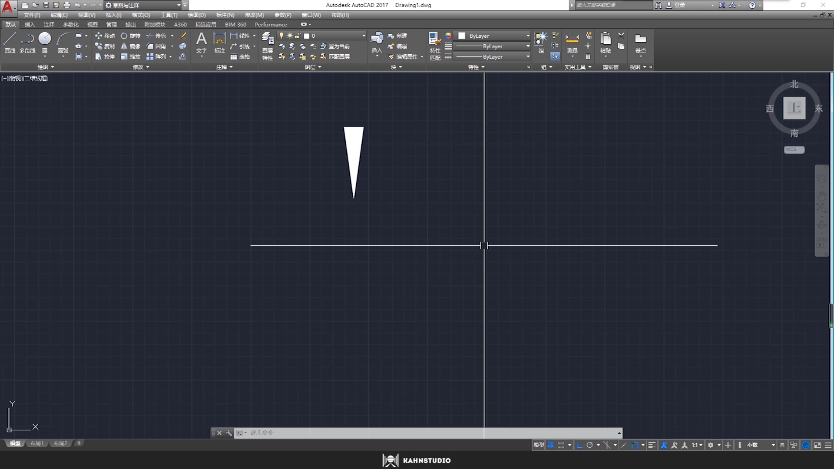834x469 pixels.
Task: Toggle ortho mode in status bar
Action: pos(579,445)
